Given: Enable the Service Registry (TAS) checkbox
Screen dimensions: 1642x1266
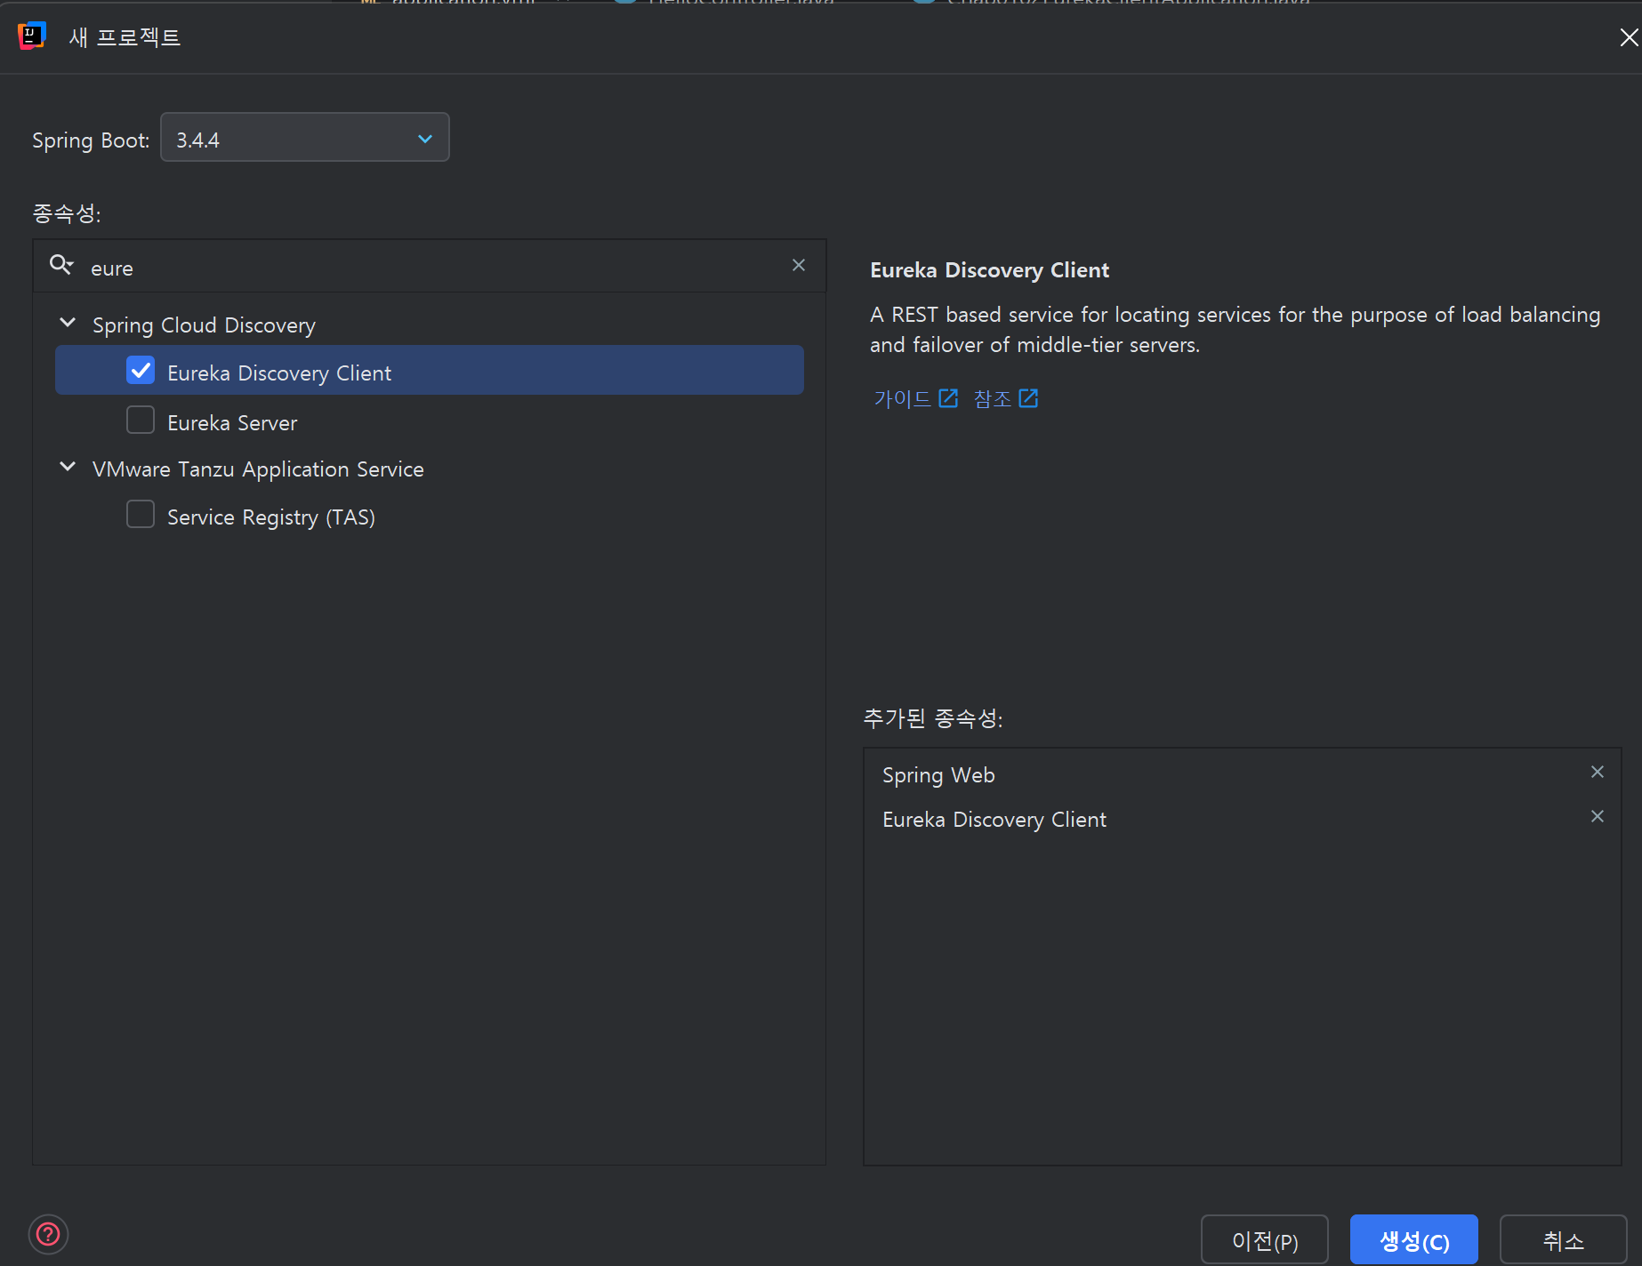Looking at the screenshot, I should pyautogui.click(x=141, y=515).
